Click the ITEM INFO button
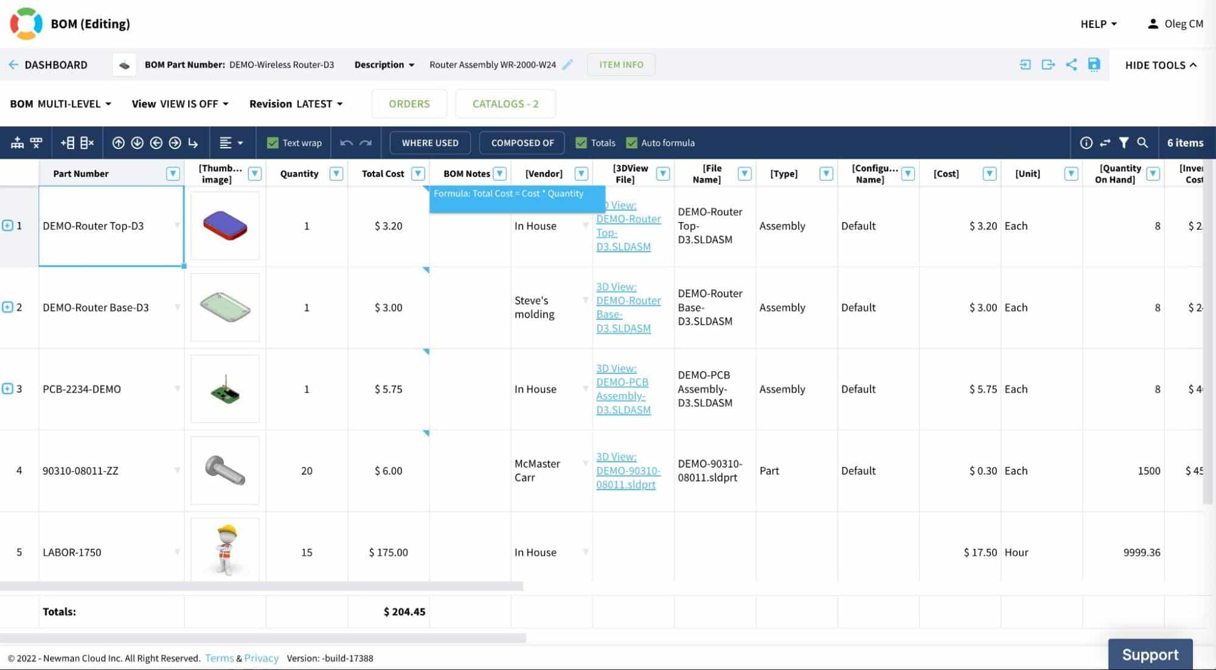The width and height of the screenshot is (1216, 670). coord(621,64)
